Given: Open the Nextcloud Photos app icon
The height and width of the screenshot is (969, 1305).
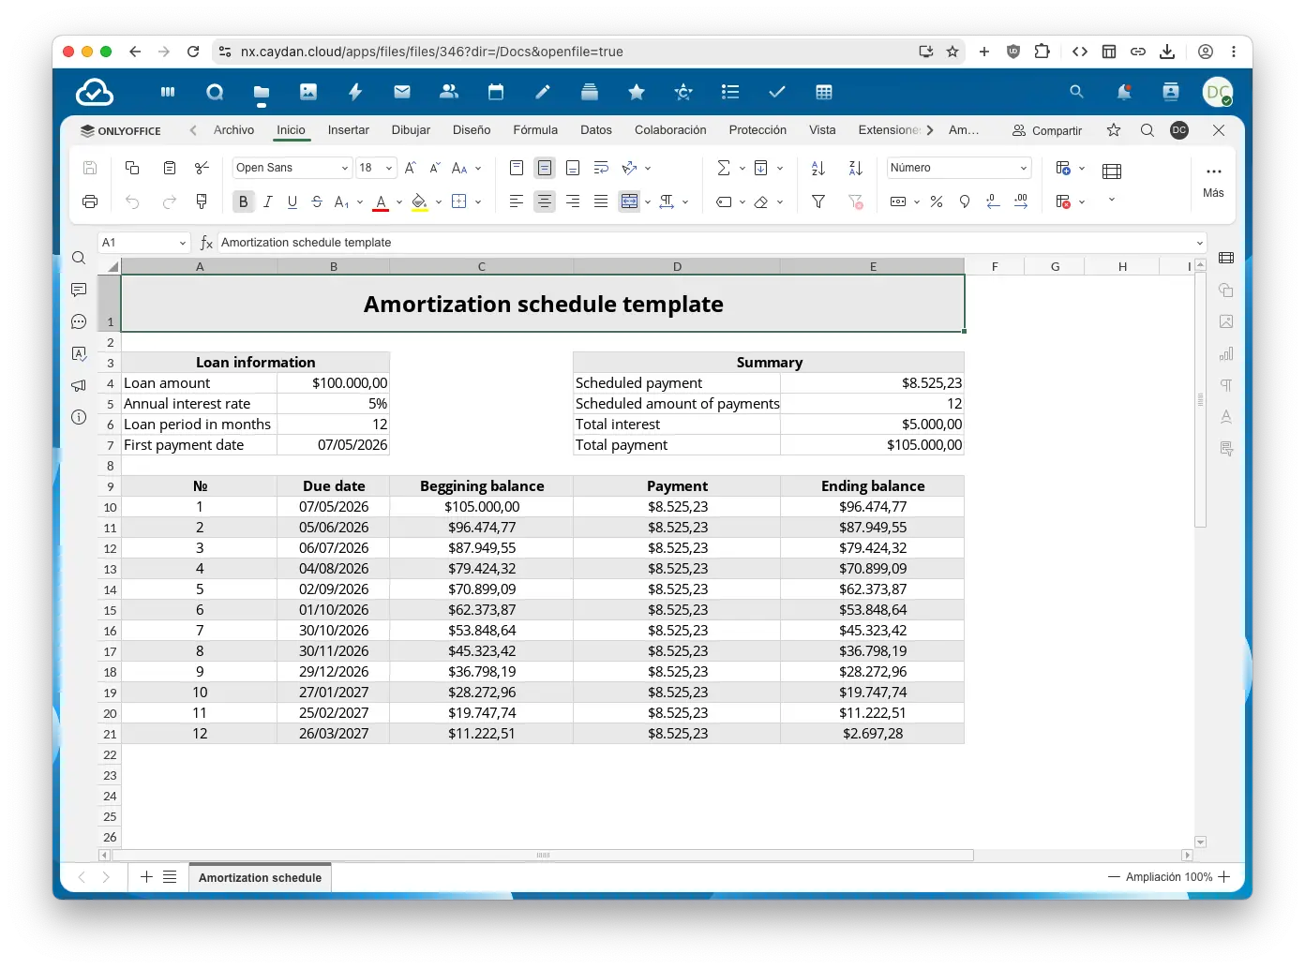Looking at the screenshot, I should (308, 92).
